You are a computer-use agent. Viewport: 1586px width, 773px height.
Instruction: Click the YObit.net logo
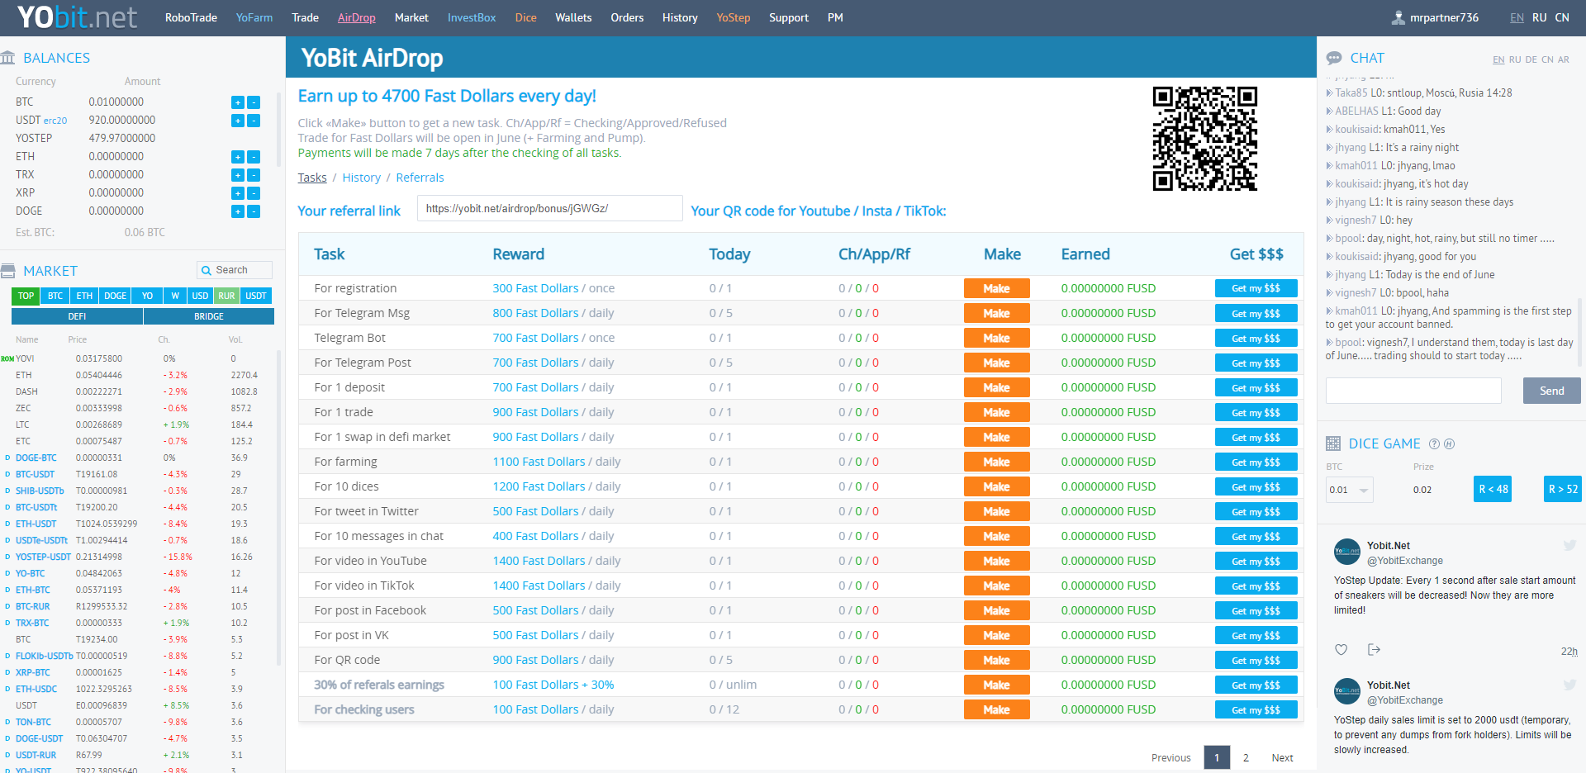78,17
